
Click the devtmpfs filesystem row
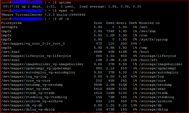click(x=9, y=27)
